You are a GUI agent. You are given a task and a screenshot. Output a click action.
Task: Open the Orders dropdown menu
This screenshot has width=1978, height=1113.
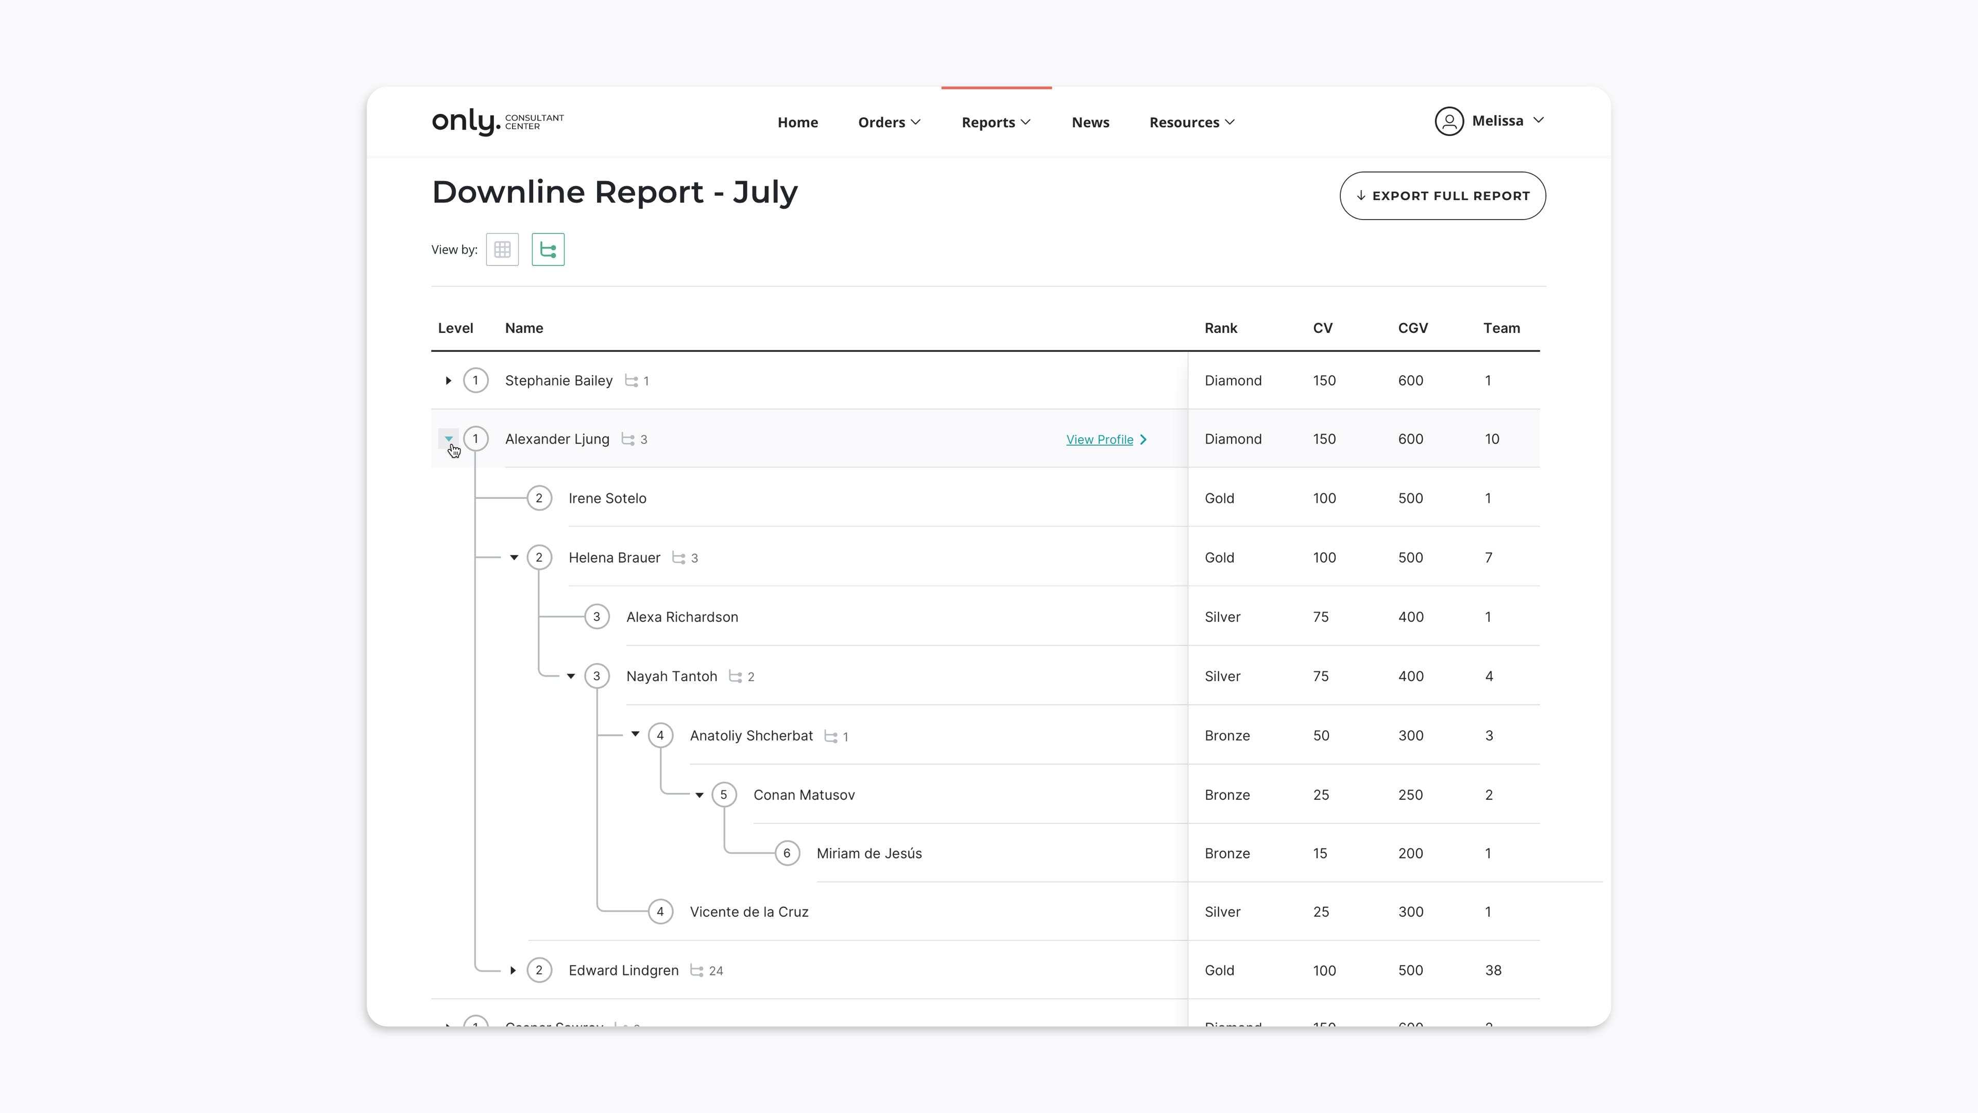[x=889, y=122]
